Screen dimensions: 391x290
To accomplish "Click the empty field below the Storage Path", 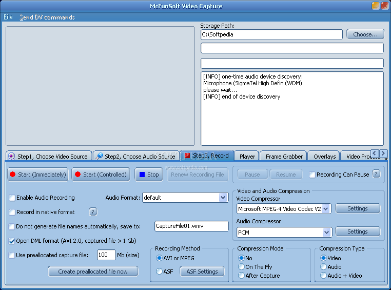I will click(x=292, y=48).
